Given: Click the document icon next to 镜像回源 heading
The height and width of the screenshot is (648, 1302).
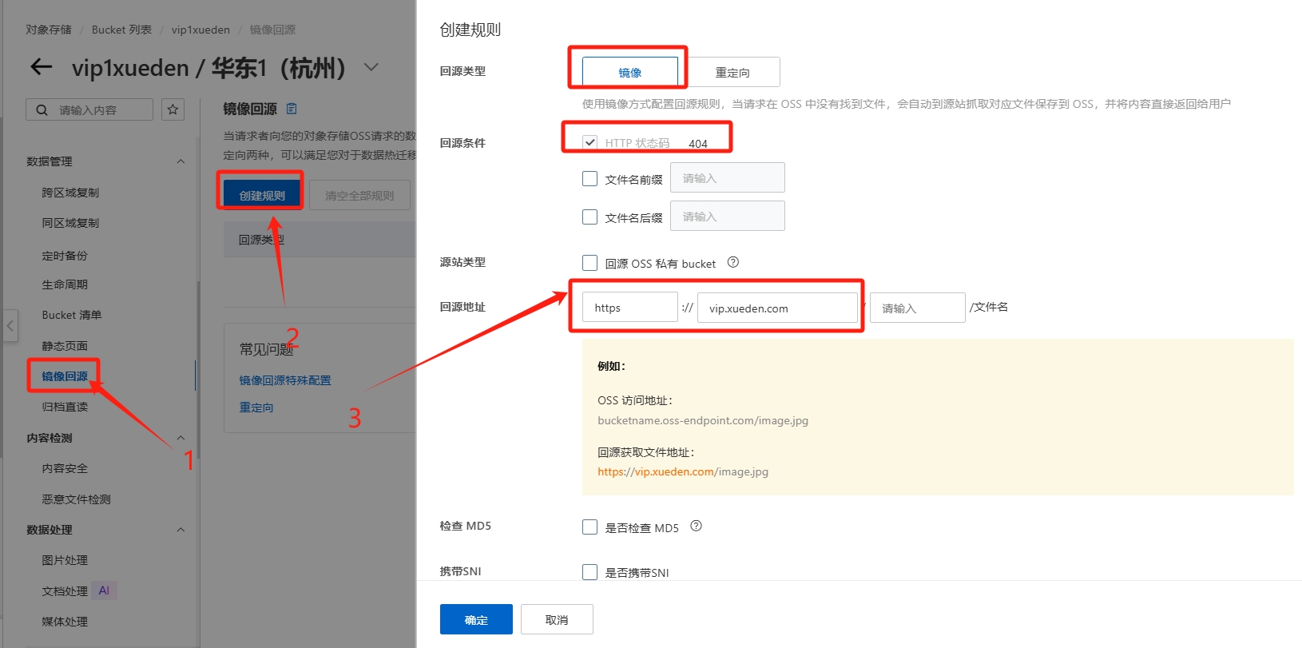Looking at the screenshot, I should click(x=292, y=109).
